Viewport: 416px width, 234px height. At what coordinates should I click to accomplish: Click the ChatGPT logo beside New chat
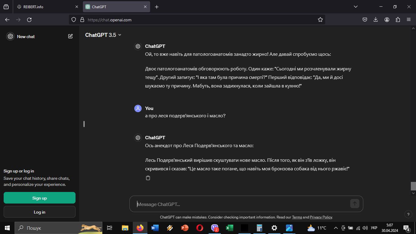click(x=10, y=36)
